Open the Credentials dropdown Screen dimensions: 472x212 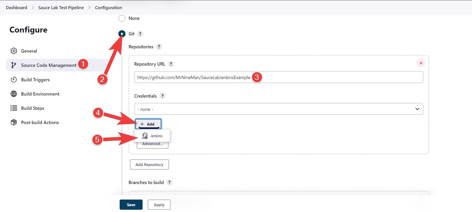(x=279, y=109)
